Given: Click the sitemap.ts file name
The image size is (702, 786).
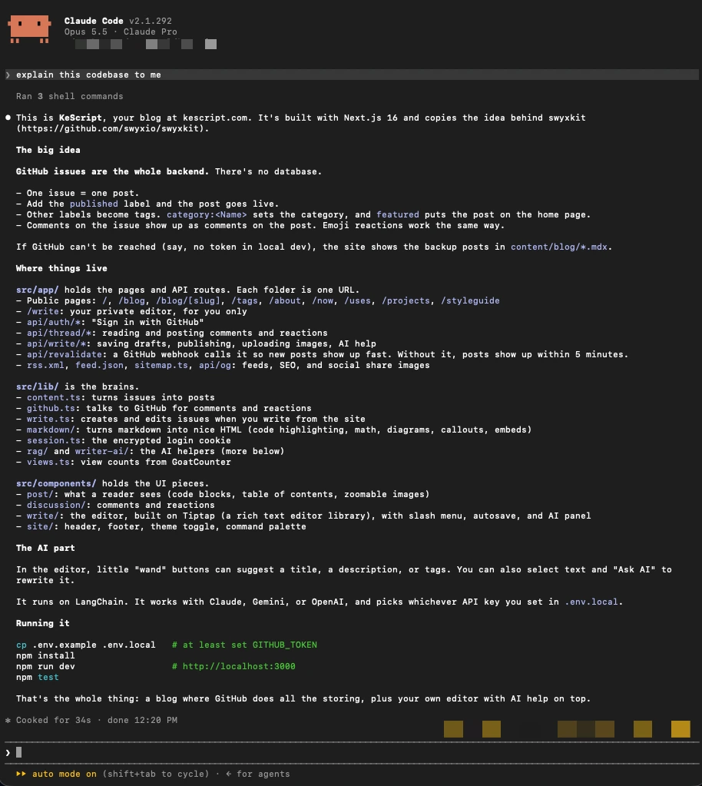Looking at the screenshot, I should (161, 365).
